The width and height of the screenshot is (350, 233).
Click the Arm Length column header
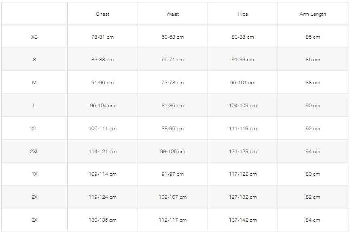tap(312, 14)
